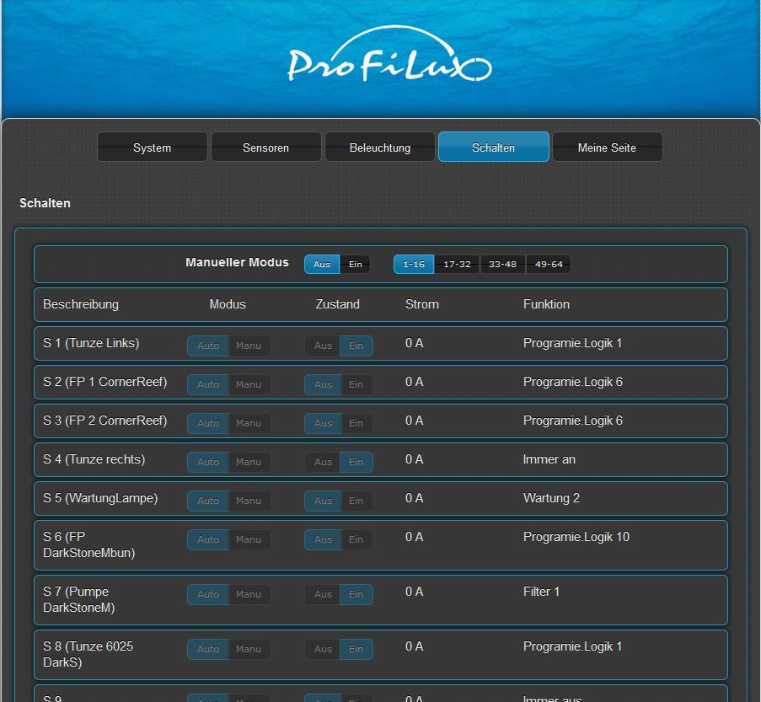
Task: Set S 5 WartungLampe mode to Manu
Action: [249, 501]
